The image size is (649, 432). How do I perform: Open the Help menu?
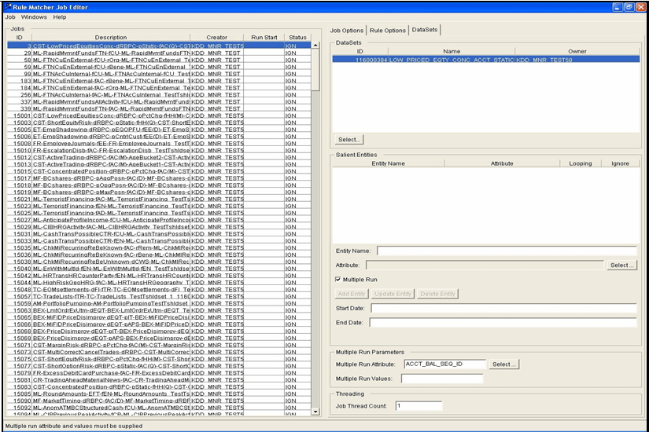pos(60,17)
